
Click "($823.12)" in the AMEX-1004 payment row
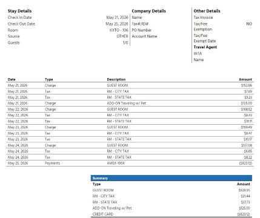(245, 163)
